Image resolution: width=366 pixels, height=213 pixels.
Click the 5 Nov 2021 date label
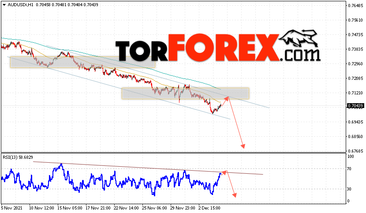tap(11, 208)
